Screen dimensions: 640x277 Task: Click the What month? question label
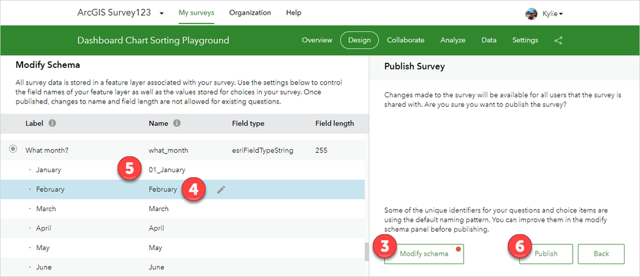click(x=47, y=150)
